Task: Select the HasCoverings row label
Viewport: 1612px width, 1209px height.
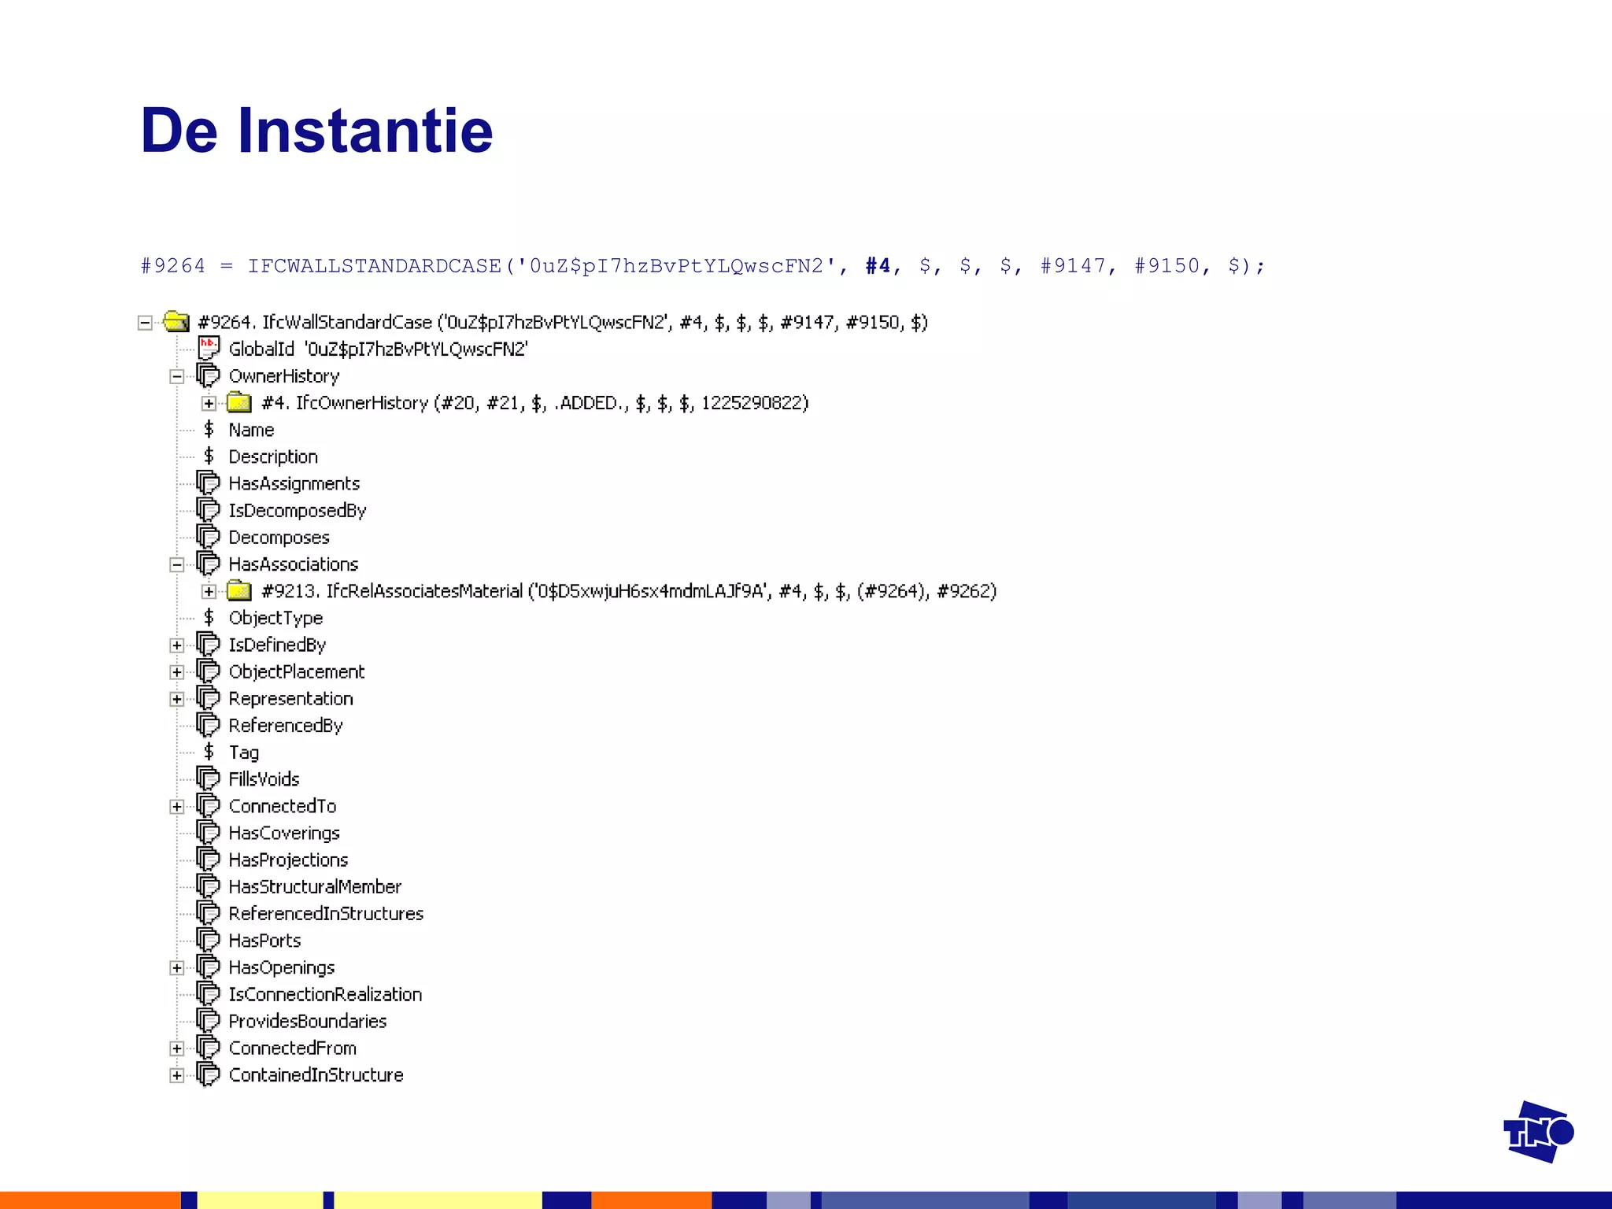Action: pyautogui.click(x=284, y=833)
